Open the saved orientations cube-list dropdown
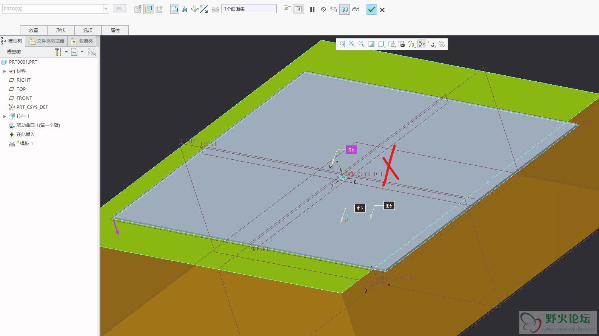599x336 pixels. (x=392, y=44)
